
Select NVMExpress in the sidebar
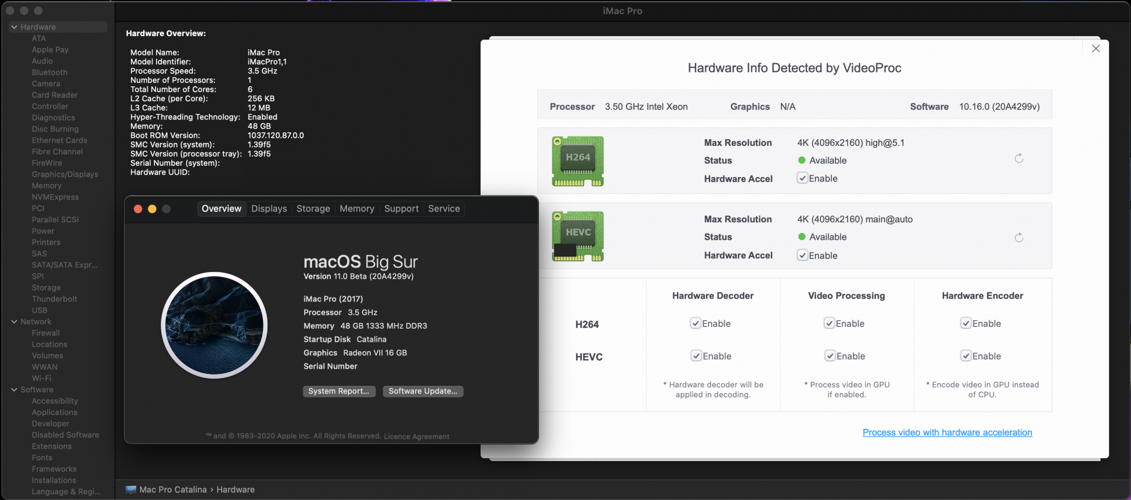(x=55, y=197)
